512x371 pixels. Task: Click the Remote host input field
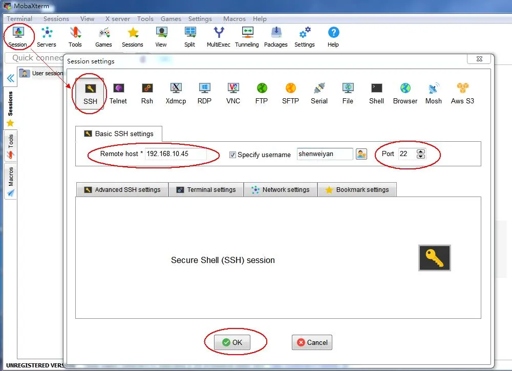(x=176, y=154)
